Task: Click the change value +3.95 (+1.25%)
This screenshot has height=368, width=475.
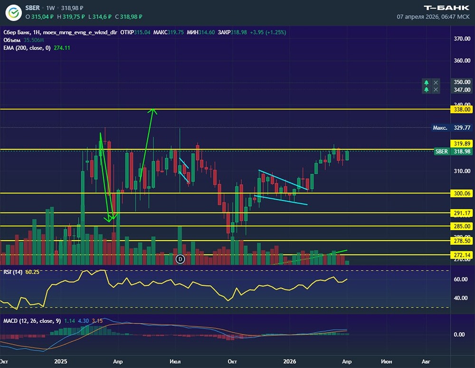Action: 268,32
